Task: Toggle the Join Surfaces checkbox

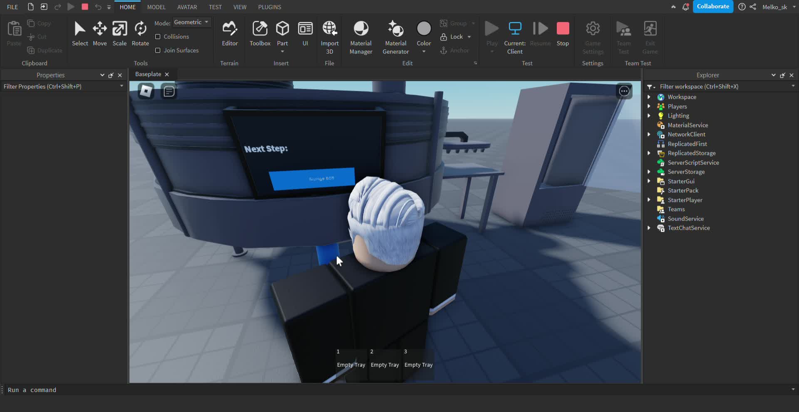Action: coord(158,50)
